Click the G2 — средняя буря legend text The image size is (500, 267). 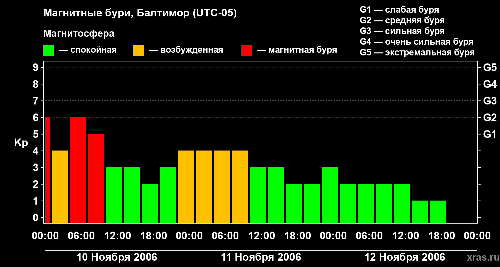coord(402,20)
